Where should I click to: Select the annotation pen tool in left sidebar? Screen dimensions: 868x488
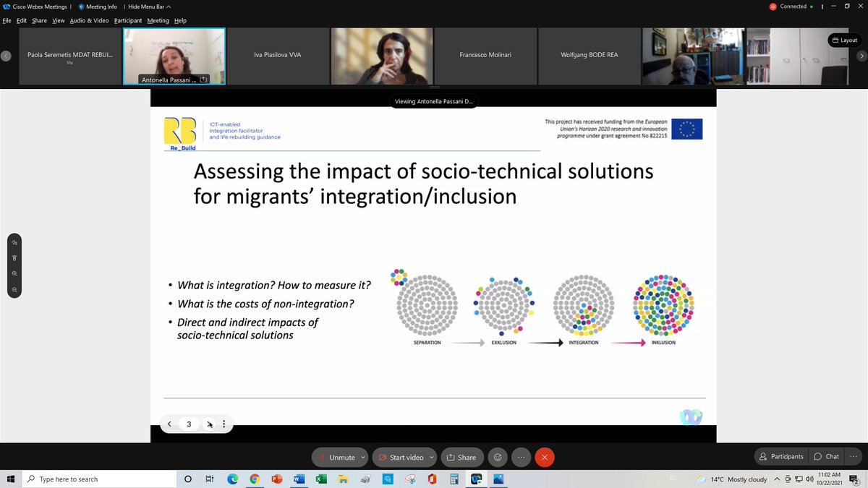[14, 241]
